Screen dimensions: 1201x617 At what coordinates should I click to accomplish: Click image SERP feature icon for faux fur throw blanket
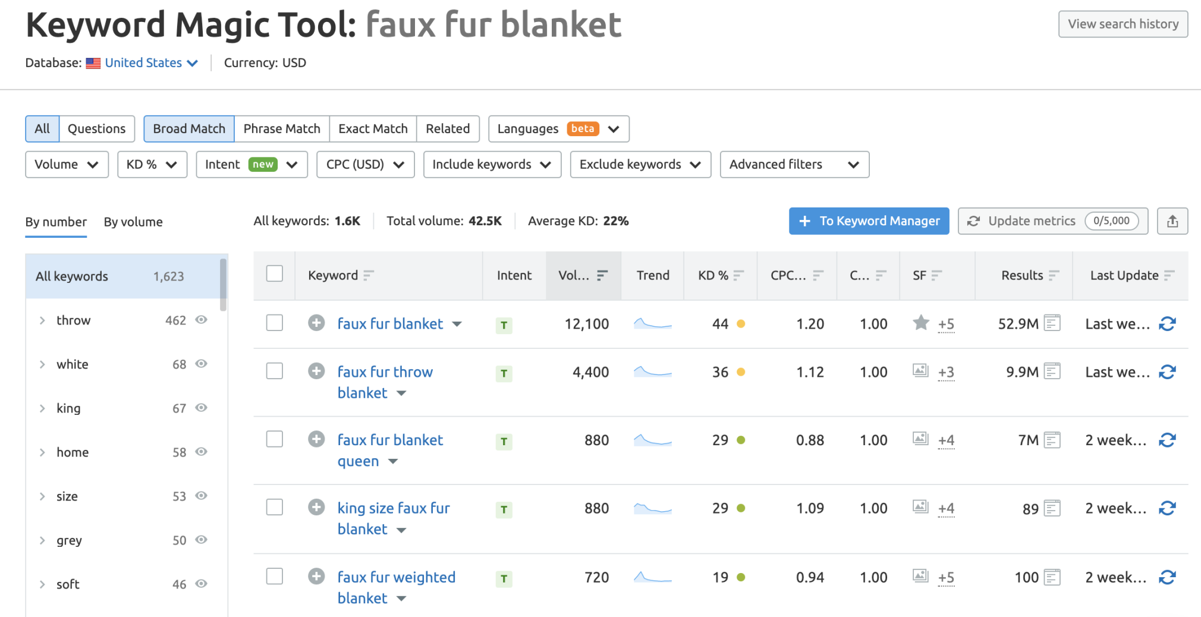[x=920, y=370]
